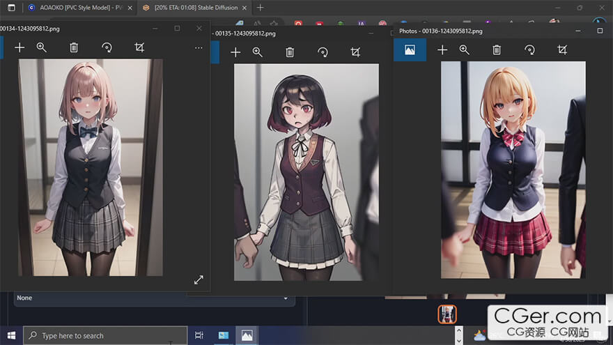This screenshot has width=613, height=345.
Task: Delete the 00136 photo using trash icon
Action: click(x=497, y=49)
